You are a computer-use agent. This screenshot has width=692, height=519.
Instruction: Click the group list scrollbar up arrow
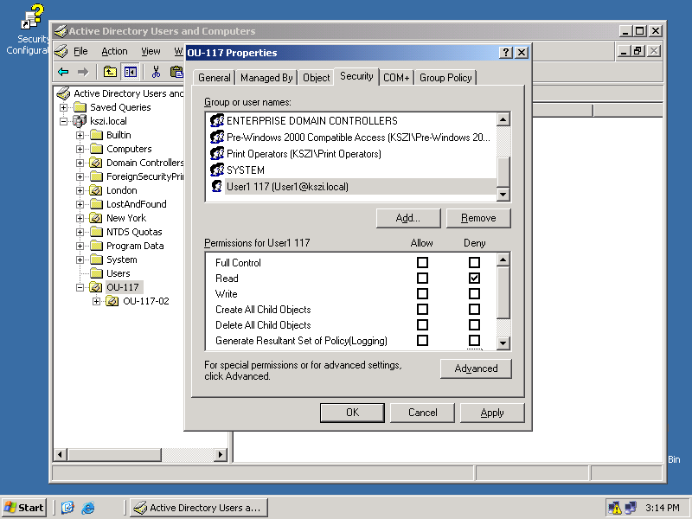pyautogui.click(x=503, y=119)
